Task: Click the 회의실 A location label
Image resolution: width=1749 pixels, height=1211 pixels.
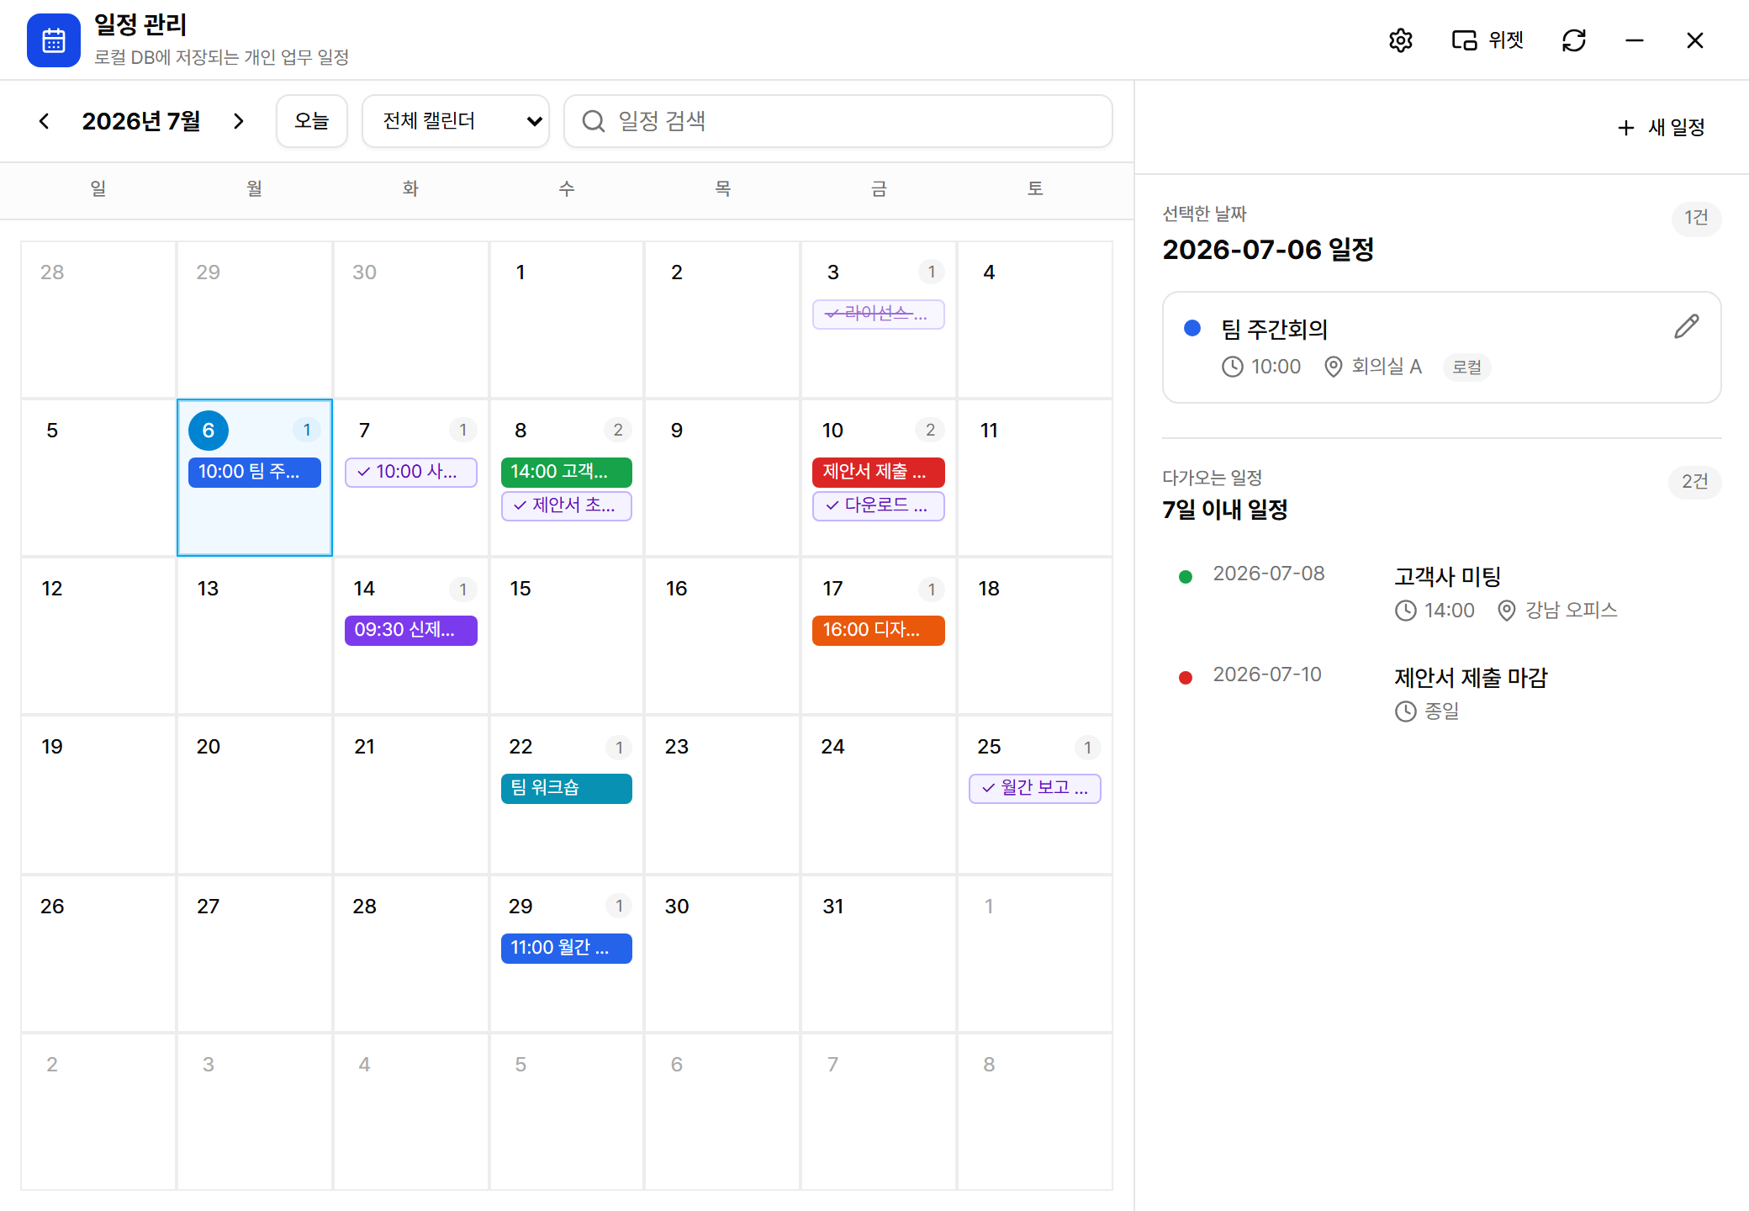Action: 1386,367
